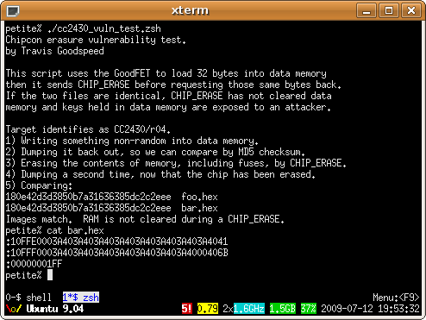Click the ':10FFE000' hex record line
426x320 pixels.
click(x=116, y=242)
